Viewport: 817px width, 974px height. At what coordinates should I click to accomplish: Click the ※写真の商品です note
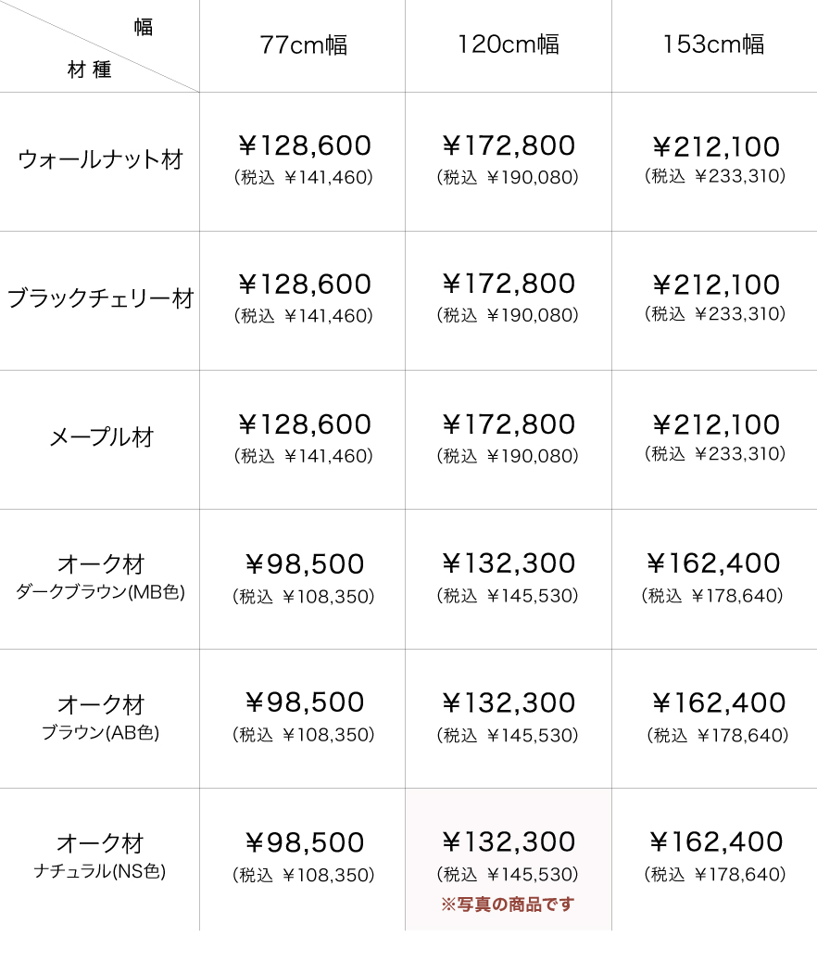point(508,904)
